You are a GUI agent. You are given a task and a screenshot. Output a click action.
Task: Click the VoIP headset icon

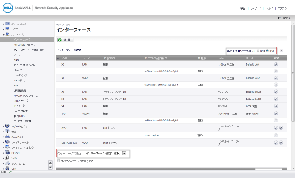point(7,158)
